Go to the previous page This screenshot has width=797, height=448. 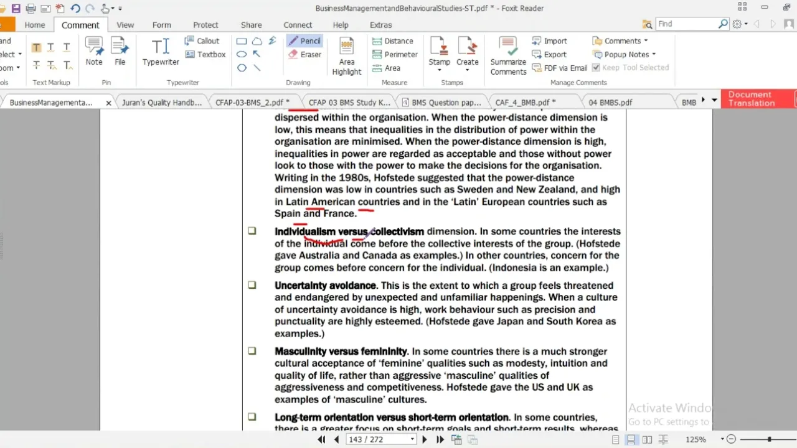337,439
